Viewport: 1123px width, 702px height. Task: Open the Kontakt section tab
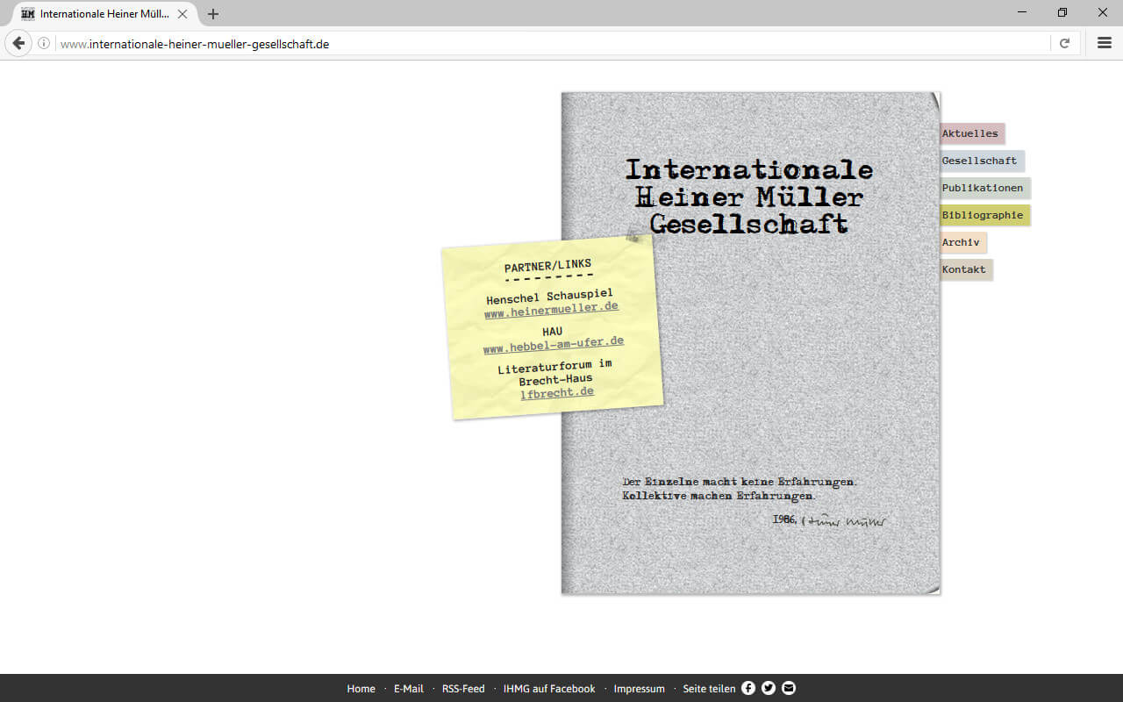point(966,269)
